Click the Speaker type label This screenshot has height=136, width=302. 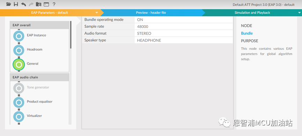[95, 40]
